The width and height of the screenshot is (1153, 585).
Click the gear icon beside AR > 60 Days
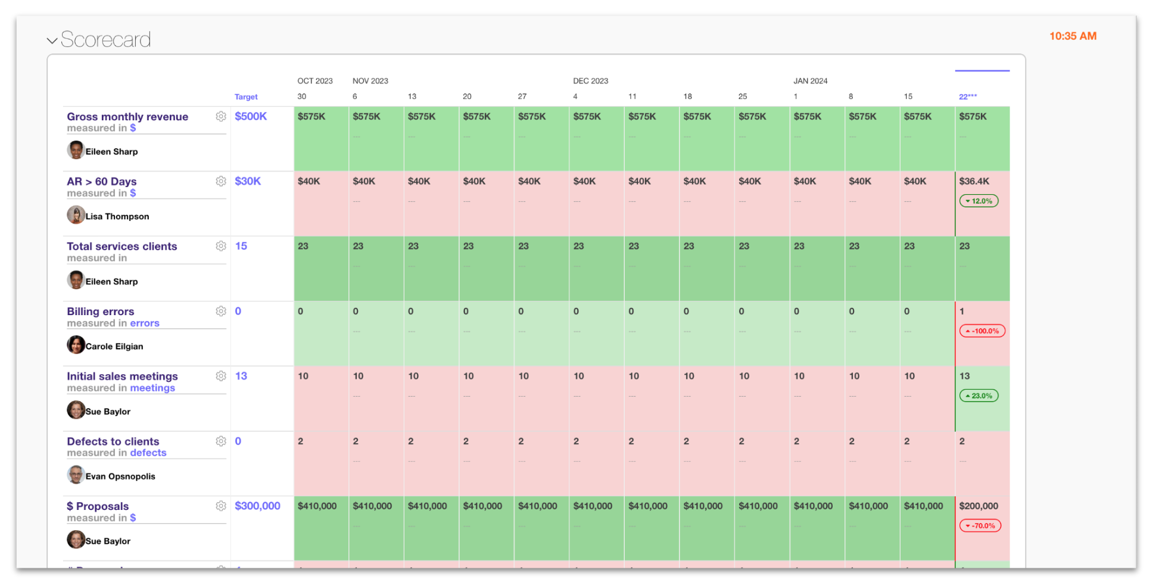pyautogui.click(x=221, y=181)
